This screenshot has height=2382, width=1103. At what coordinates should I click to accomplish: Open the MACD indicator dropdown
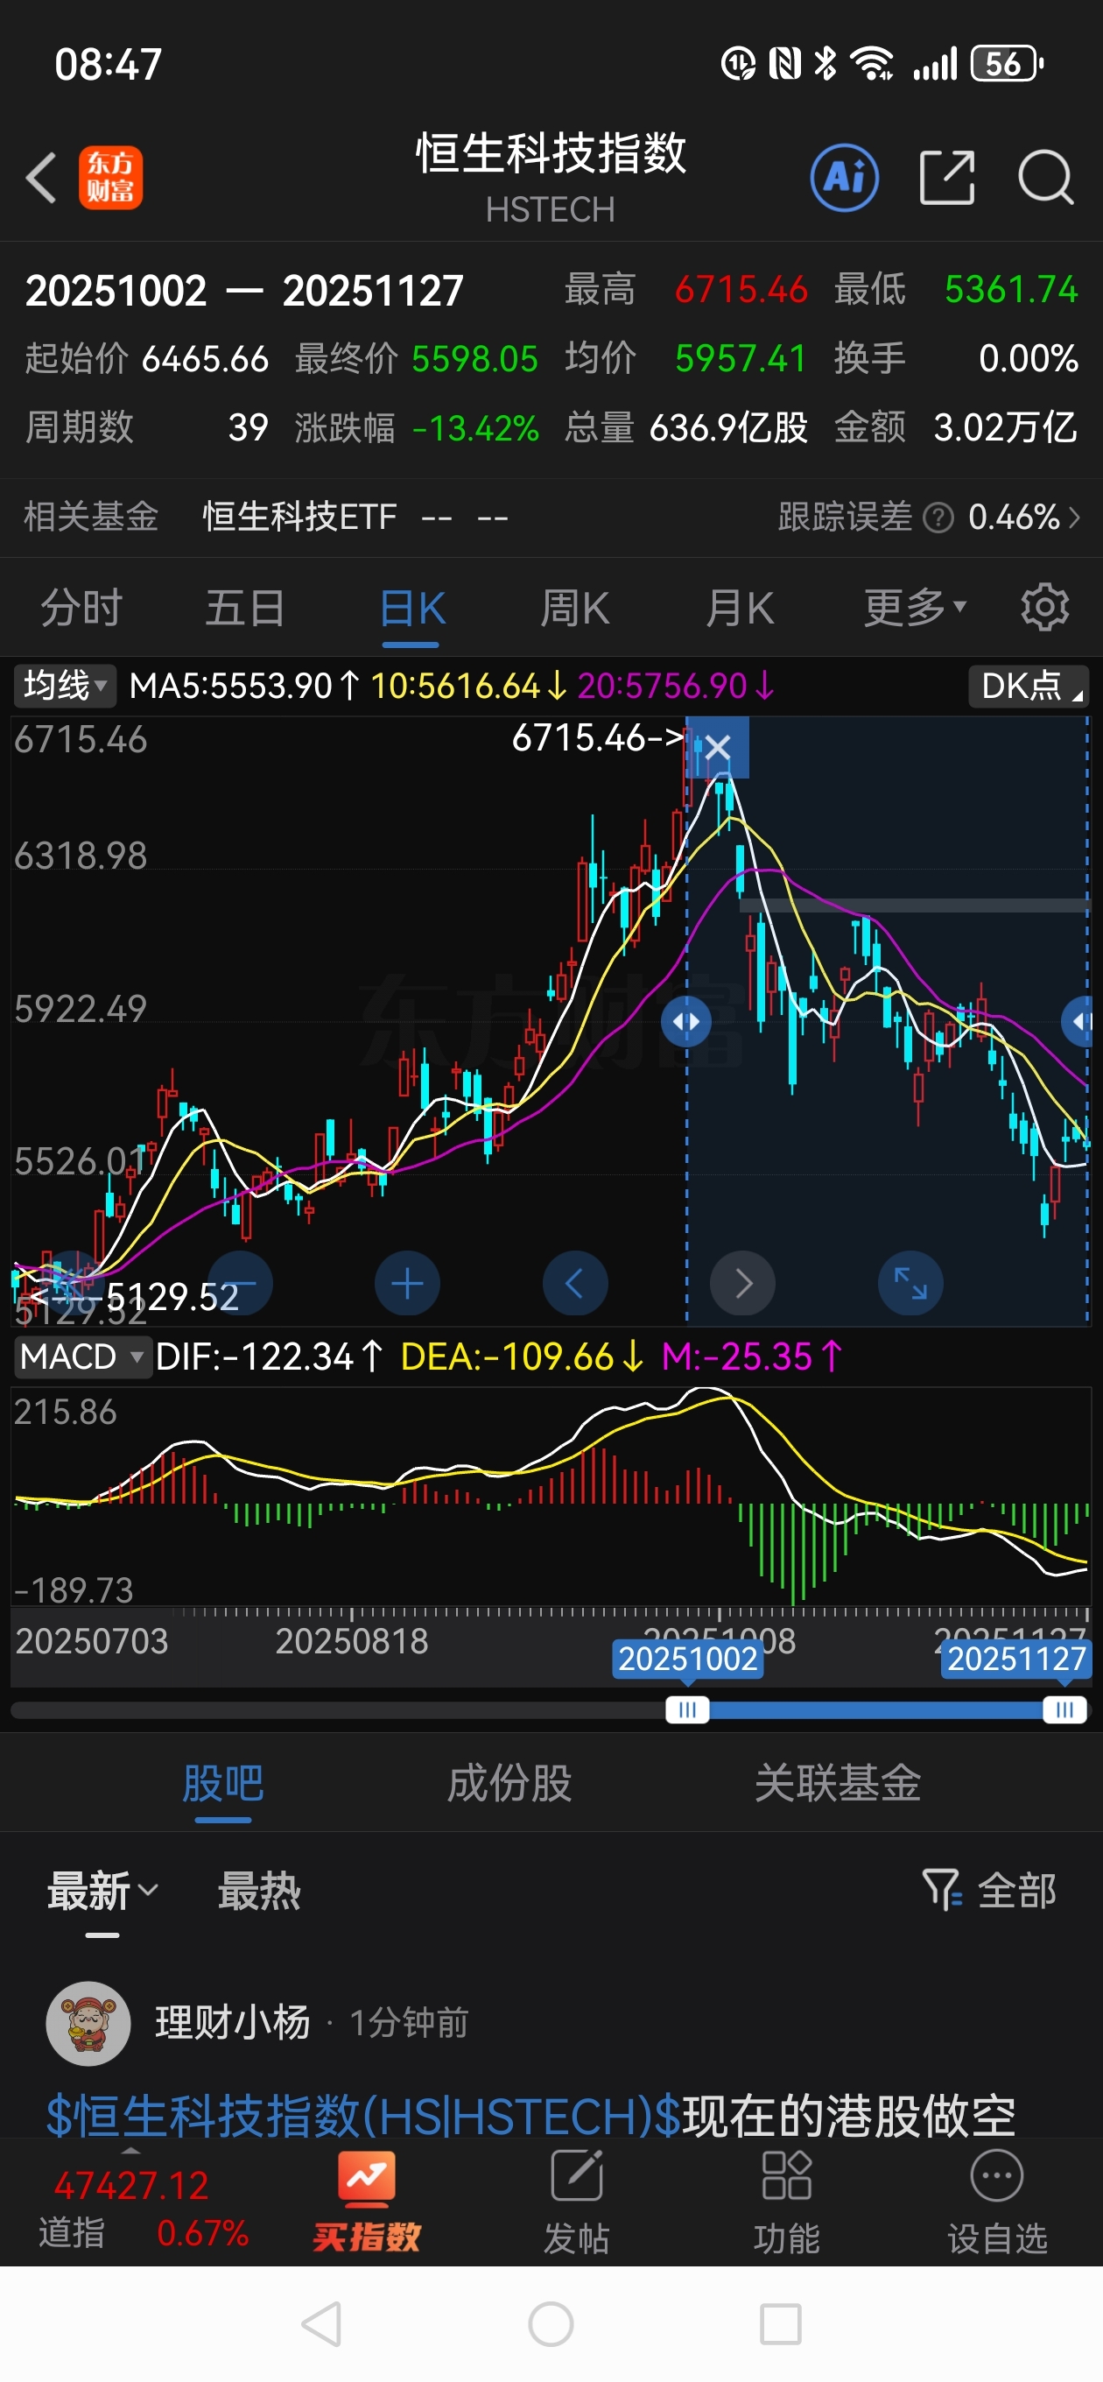81,1357
